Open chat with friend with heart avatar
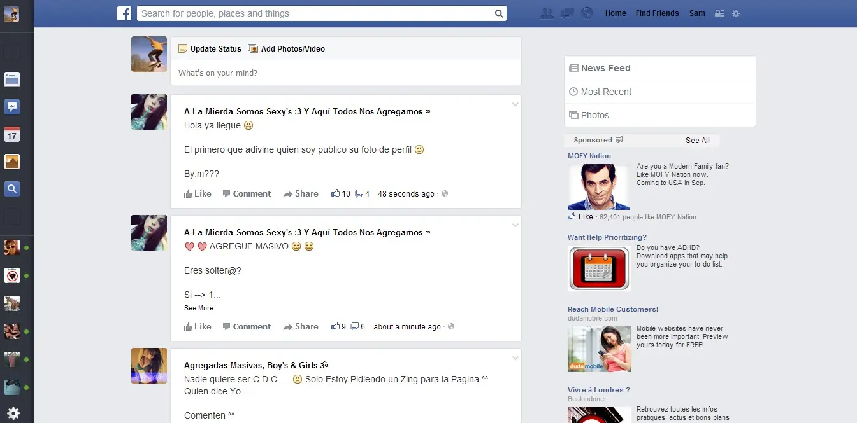The image size is (857, 423). coord(12,275)
